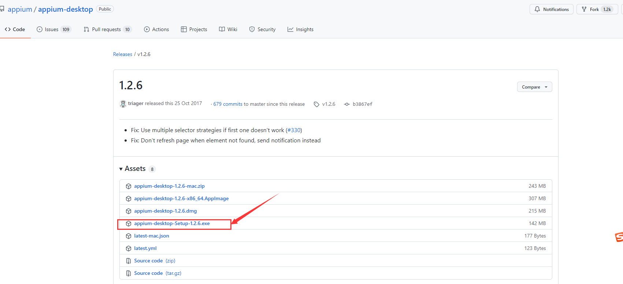
Task: Select the 1.2.6 release title
Action: [x=131, y=85]
